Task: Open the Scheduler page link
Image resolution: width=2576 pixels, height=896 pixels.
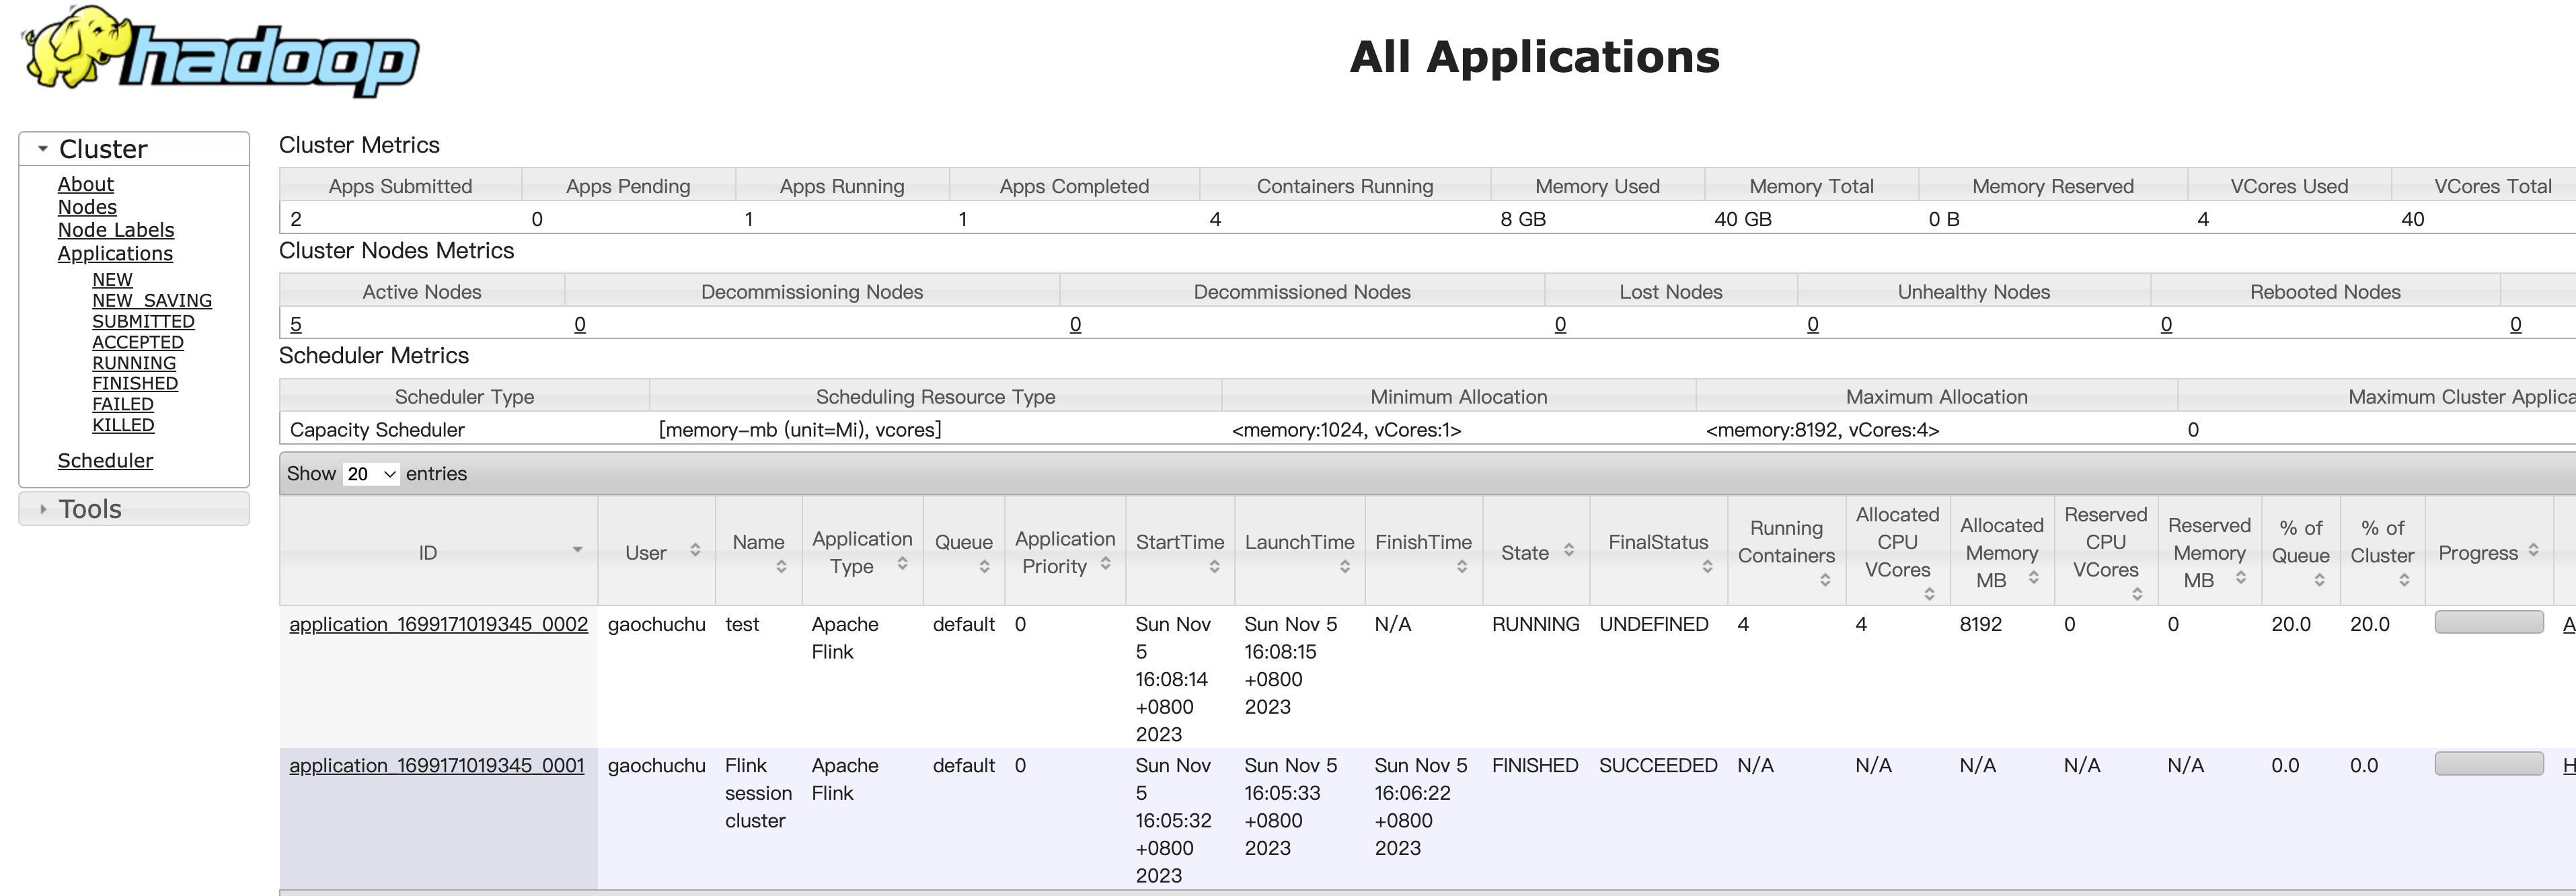Action: (x=105, y=461)
